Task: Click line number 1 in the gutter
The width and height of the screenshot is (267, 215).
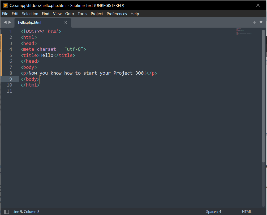Action: pyautogui.click(x=11, y=31)
